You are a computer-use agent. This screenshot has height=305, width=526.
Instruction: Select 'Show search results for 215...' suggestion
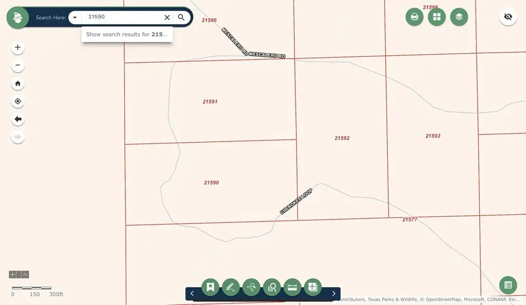127,34
